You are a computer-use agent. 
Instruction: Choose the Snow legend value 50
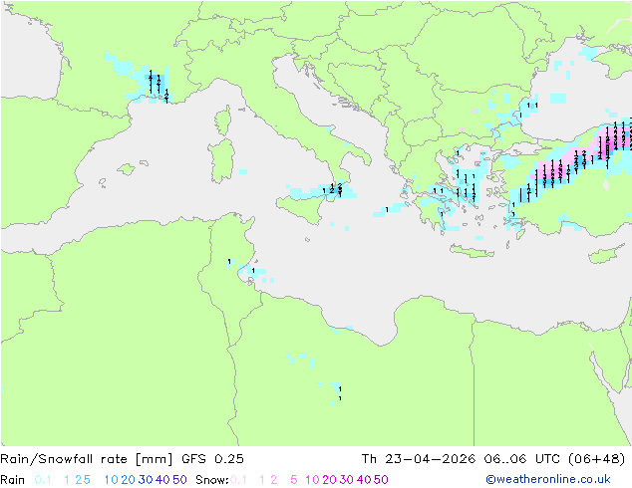(382, 480)
